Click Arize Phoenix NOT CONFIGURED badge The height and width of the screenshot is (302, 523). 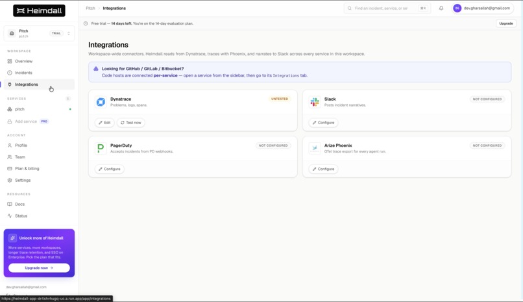click(x=487, y=145)
